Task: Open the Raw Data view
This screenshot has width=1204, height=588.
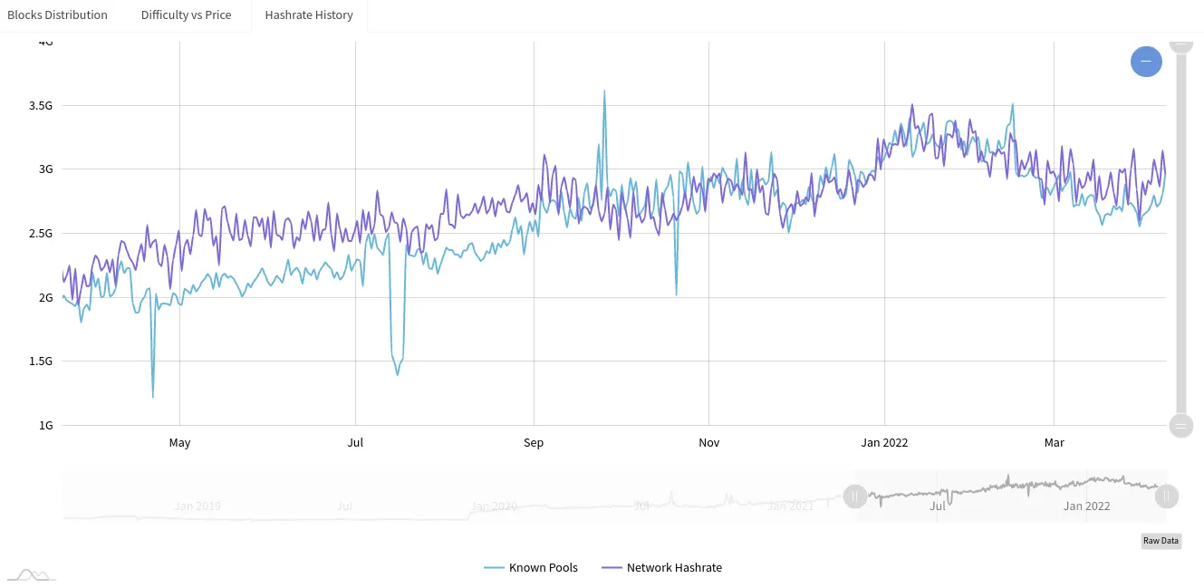Action: [1161, 541]
